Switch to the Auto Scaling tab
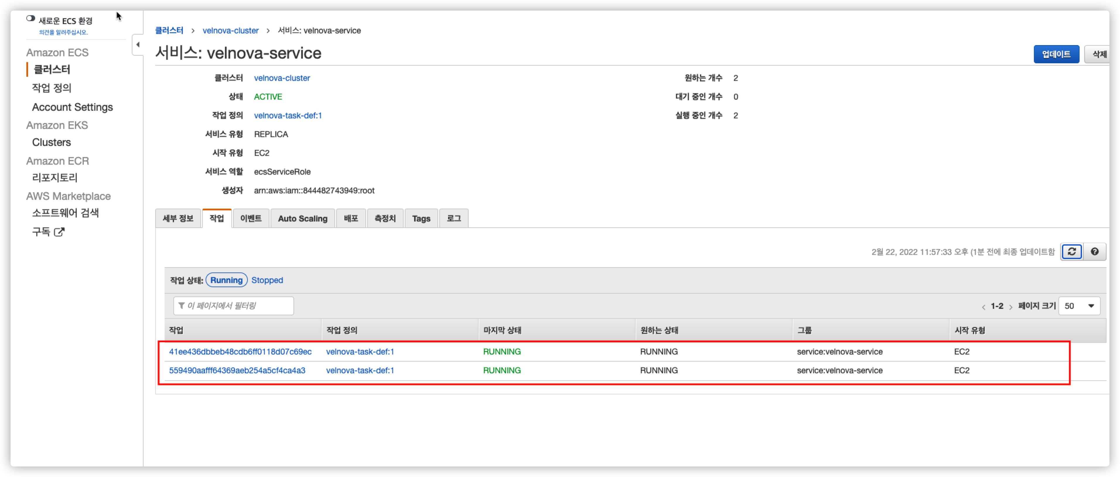 point(302,218)
